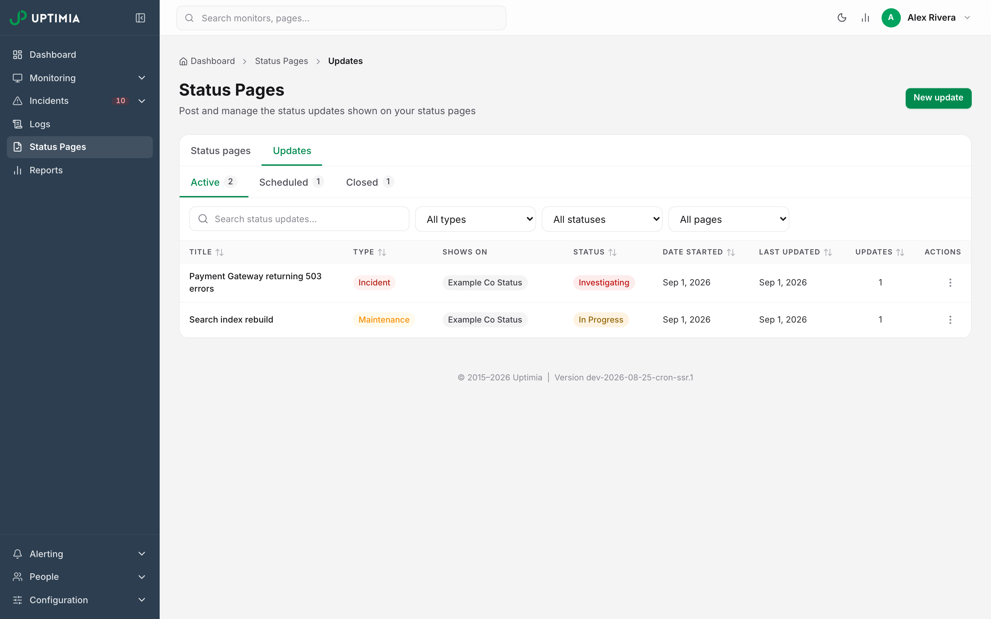This screenshot has width=991, height=619.
Task: Sort by Date Started sort icon
Action: 731,253
